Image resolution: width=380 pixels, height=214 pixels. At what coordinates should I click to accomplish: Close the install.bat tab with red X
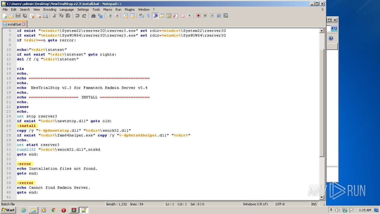(x=24, y=24)
